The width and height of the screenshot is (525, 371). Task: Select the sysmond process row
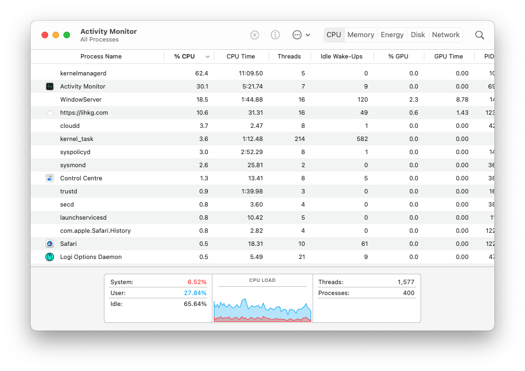tap(262, 165)
